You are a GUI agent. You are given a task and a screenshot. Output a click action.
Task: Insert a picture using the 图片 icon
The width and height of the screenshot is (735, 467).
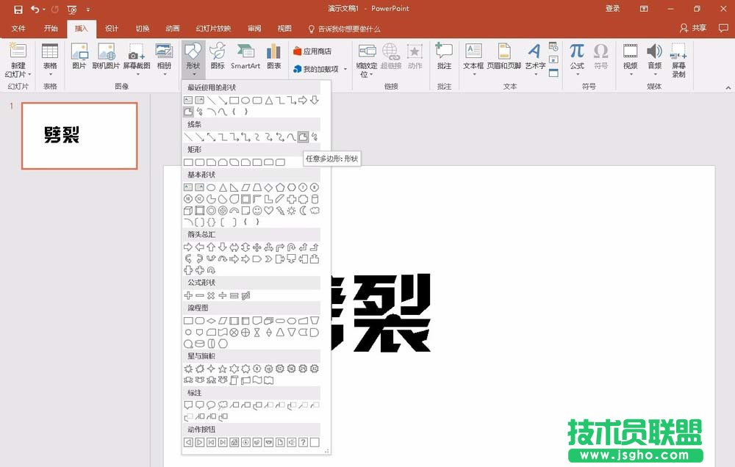point(79,57)
